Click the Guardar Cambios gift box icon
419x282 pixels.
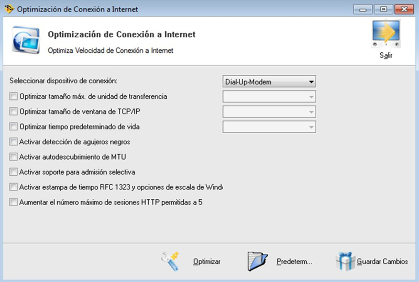click(346, 261)
